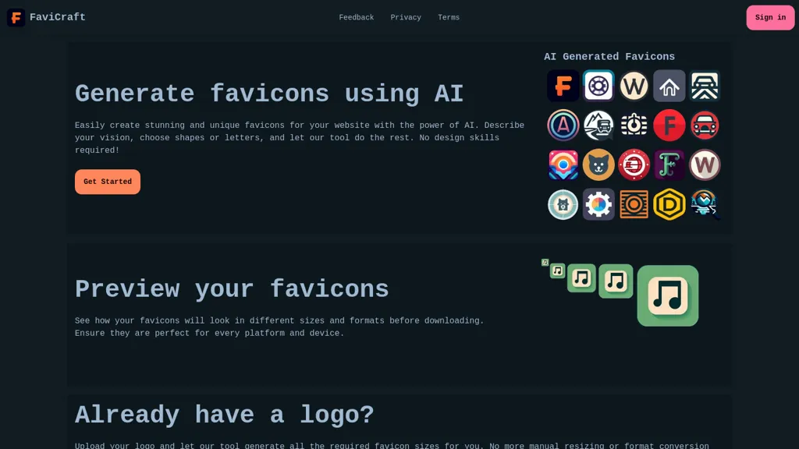Select the red globe stamp favicon
Viewport: 799px width, 449px height.
634,164
